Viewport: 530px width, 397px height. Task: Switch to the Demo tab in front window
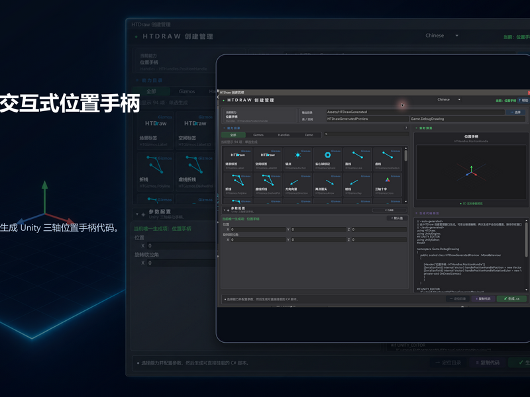[x=309, y=135]
